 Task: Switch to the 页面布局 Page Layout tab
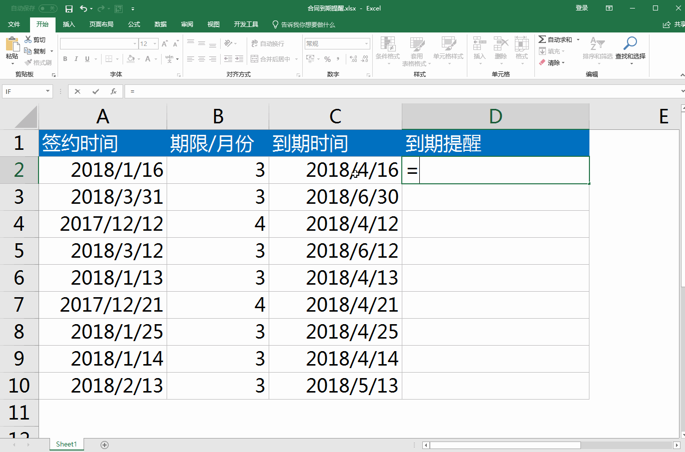click(101, 24)
